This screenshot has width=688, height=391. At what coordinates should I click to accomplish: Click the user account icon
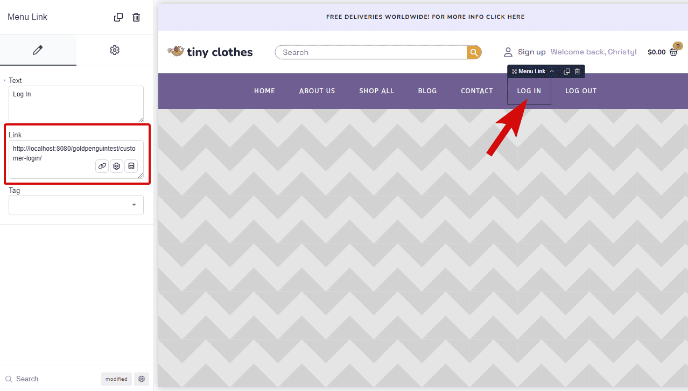[508, 52]
